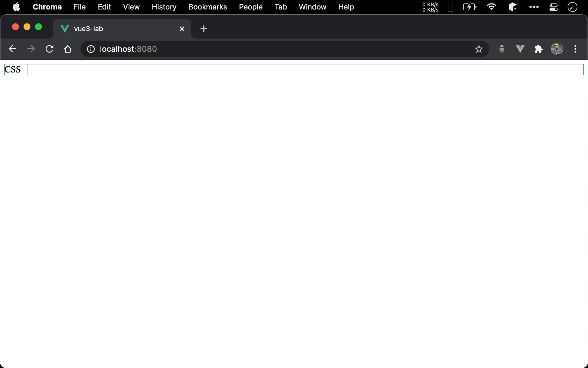
Task: Open Vue devtools extension icon
Action: pos(520,49)
